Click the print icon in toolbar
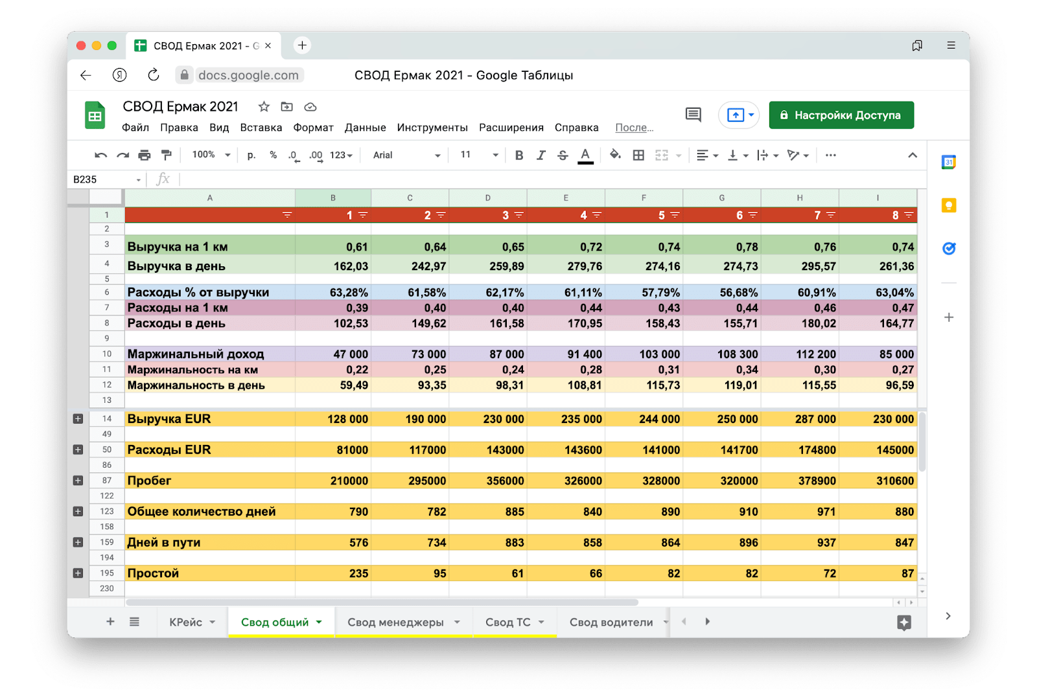The width and height of the screenshot is (1037, 697). point(144,155)
